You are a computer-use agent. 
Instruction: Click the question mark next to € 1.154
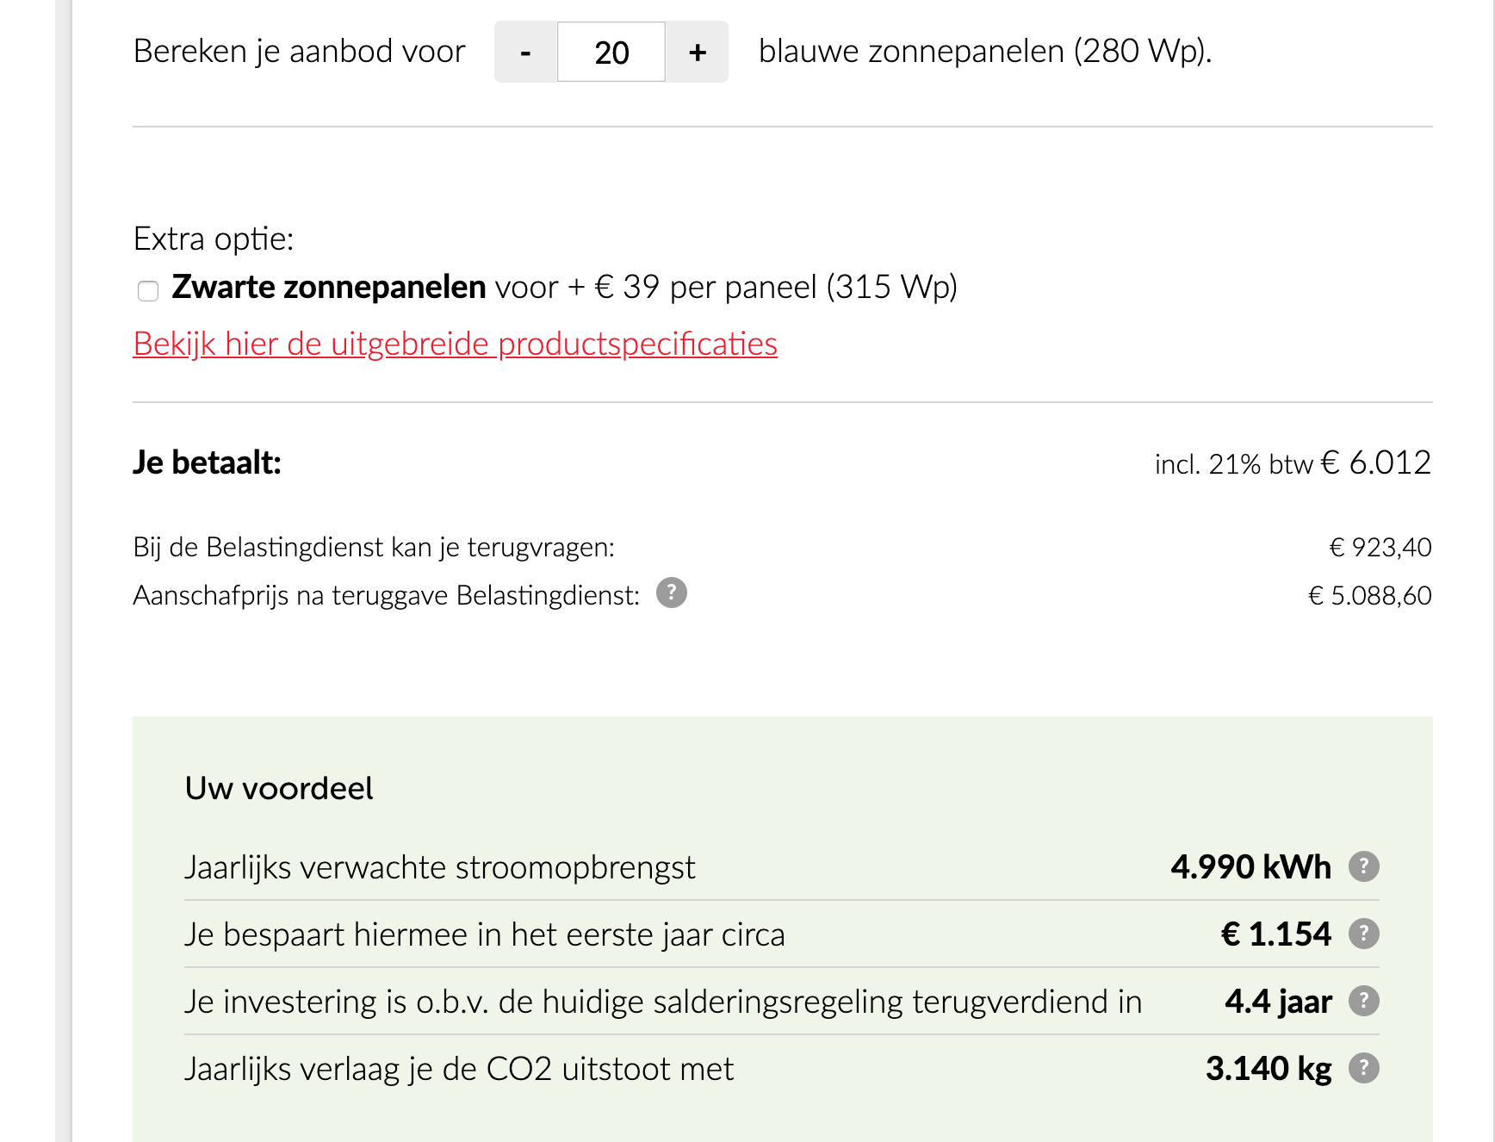click(1363, 934)
